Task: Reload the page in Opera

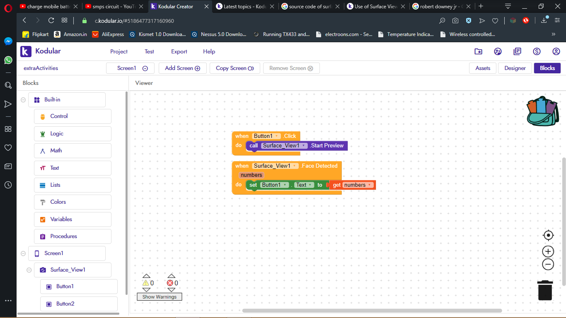Action: coord(51,20)
